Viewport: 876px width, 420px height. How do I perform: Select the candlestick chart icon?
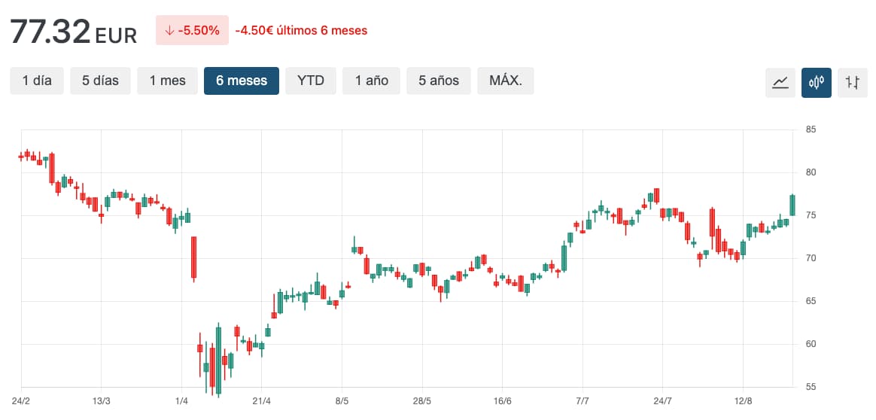[817, 82]
